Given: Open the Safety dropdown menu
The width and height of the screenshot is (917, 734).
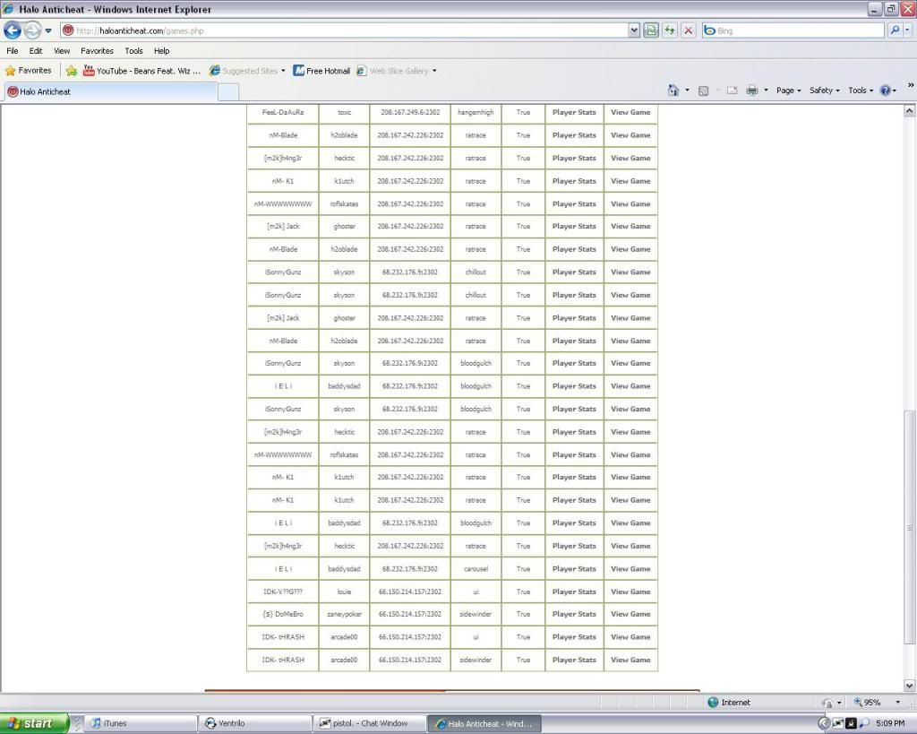Looking at the screenshot, I should coord(824,91).
